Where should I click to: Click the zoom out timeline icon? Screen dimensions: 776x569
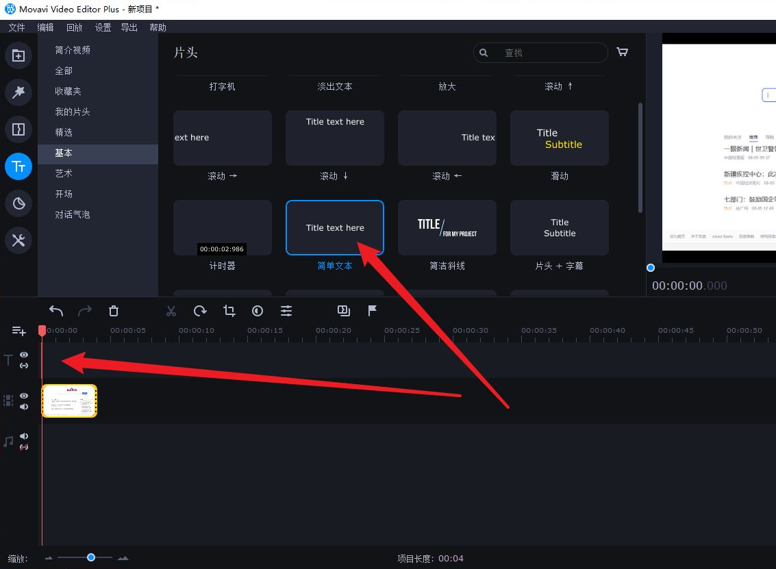tap(49, 558)
